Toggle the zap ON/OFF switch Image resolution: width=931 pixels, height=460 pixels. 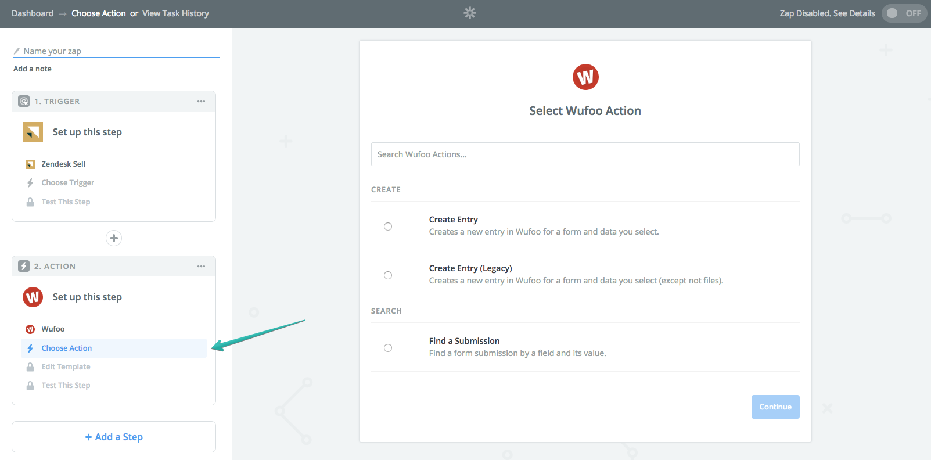tap(903, 13)
